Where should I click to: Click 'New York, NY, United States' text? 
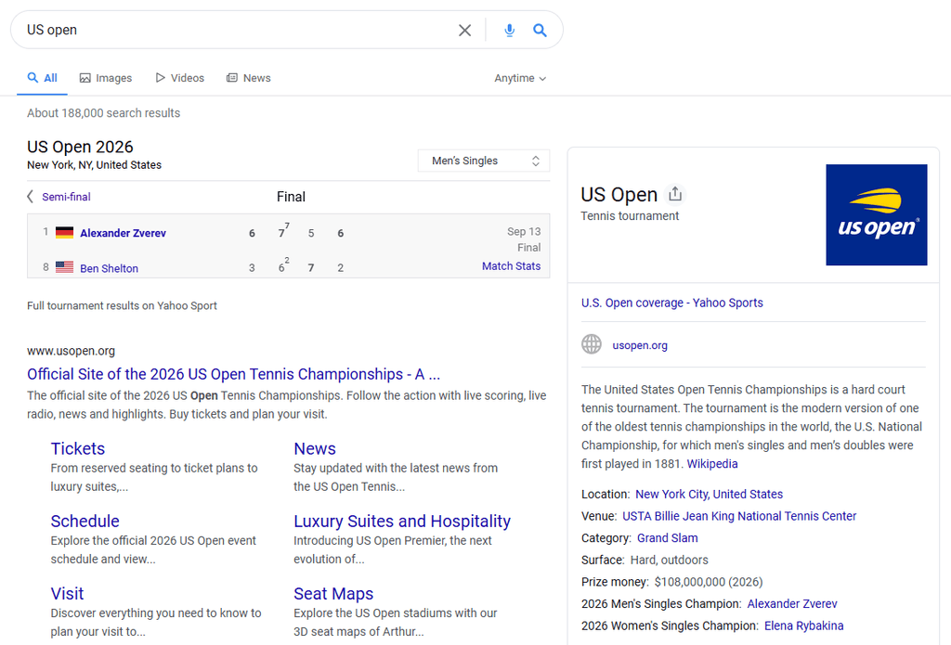[94, 165]
